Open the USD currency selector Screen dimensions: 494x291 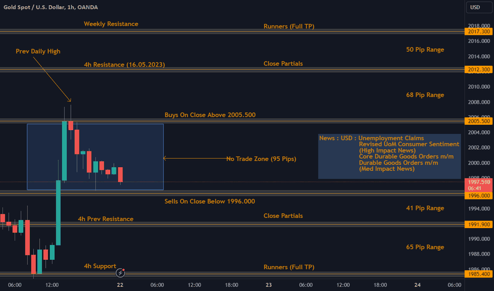(479, 7)
